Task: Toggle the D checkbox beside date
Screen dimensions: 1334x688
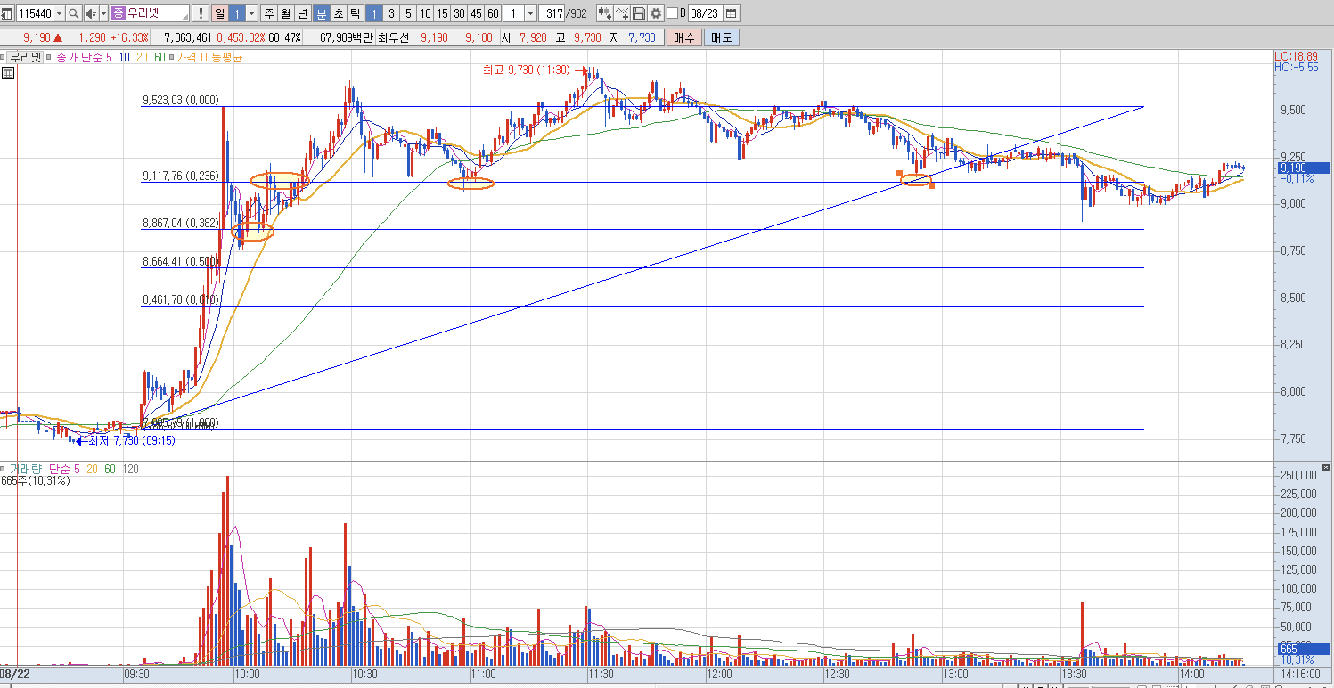Action: pos(673,13)
